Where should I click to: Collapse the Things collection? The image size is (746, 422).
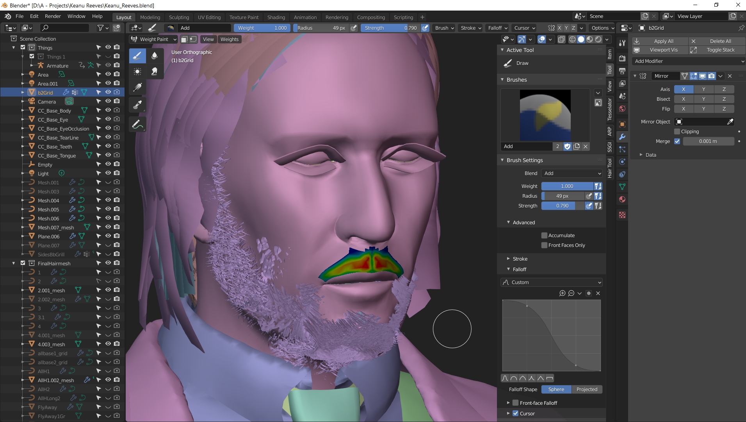point(14,48)
